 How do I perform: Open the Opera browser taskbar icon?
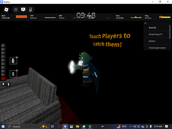point(59,127)
